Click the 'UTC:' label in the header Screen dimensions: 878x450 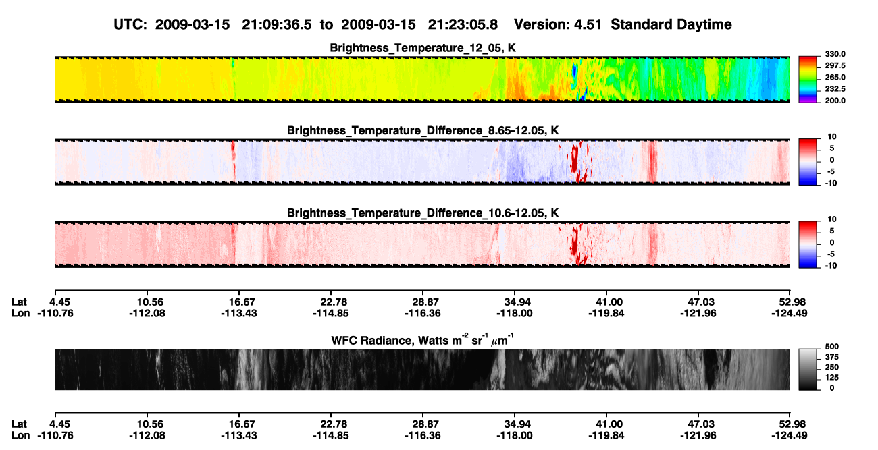pos(130,24)
